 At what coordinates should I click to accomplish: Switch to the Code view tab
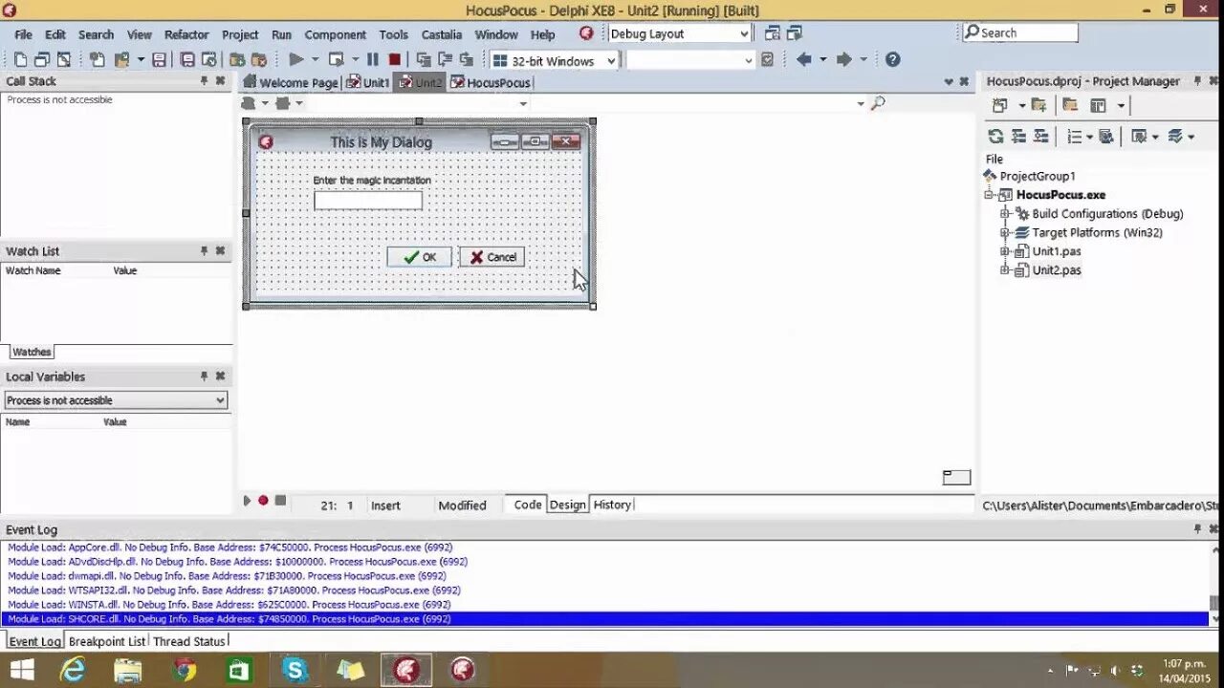527,505
